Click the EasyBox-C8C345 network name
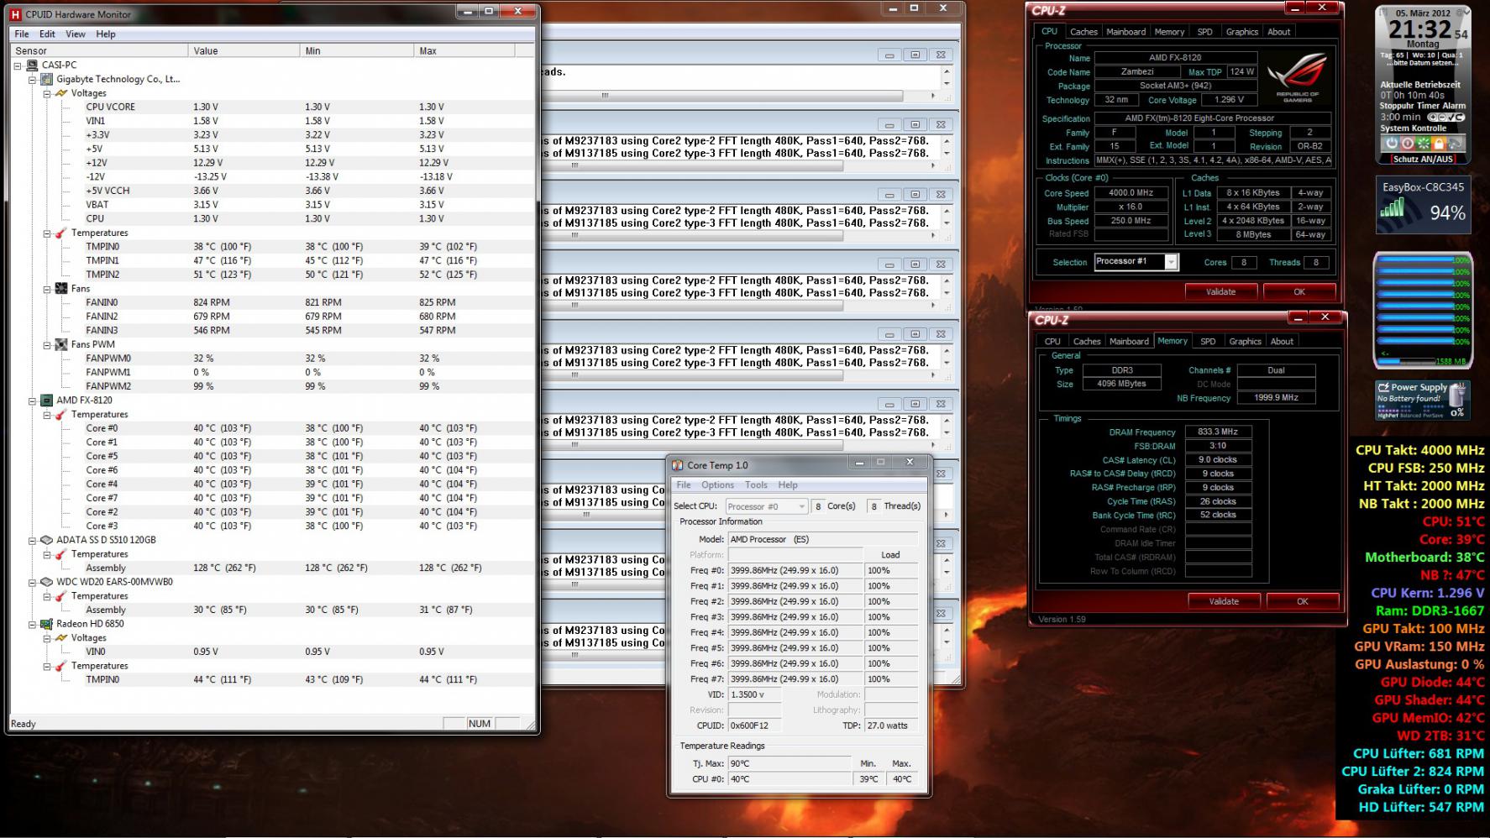1490x838 pixels. (x=1423, y=187)
